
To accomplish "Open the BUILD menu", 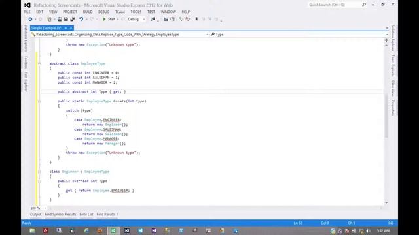I will coord(88,12).
